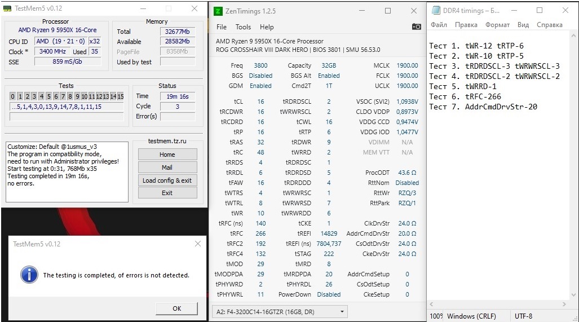
Task: Click the Clock field showing 3400 MHz
Action: (x=52, y=51)
